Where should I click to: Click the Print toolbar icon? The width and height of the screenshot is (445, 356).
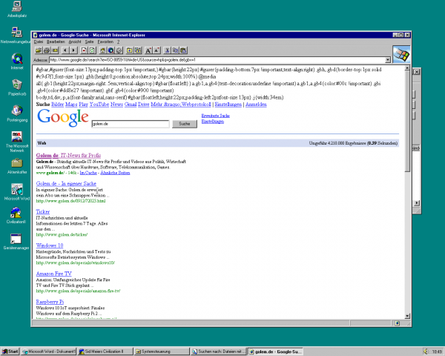point(47,50)
